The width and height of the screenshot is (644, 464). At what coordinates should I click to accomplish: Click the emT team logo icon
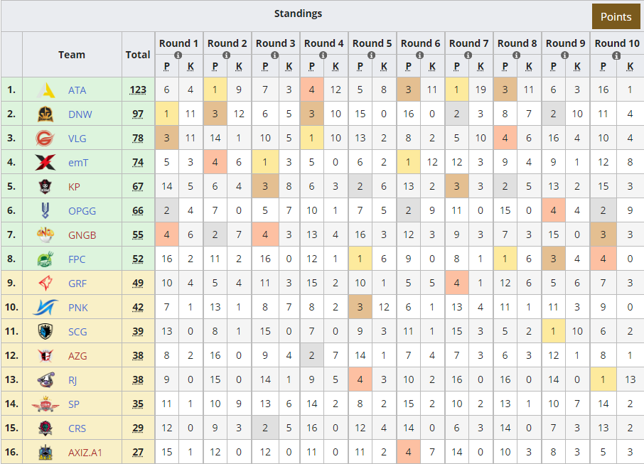click(46, 163)
